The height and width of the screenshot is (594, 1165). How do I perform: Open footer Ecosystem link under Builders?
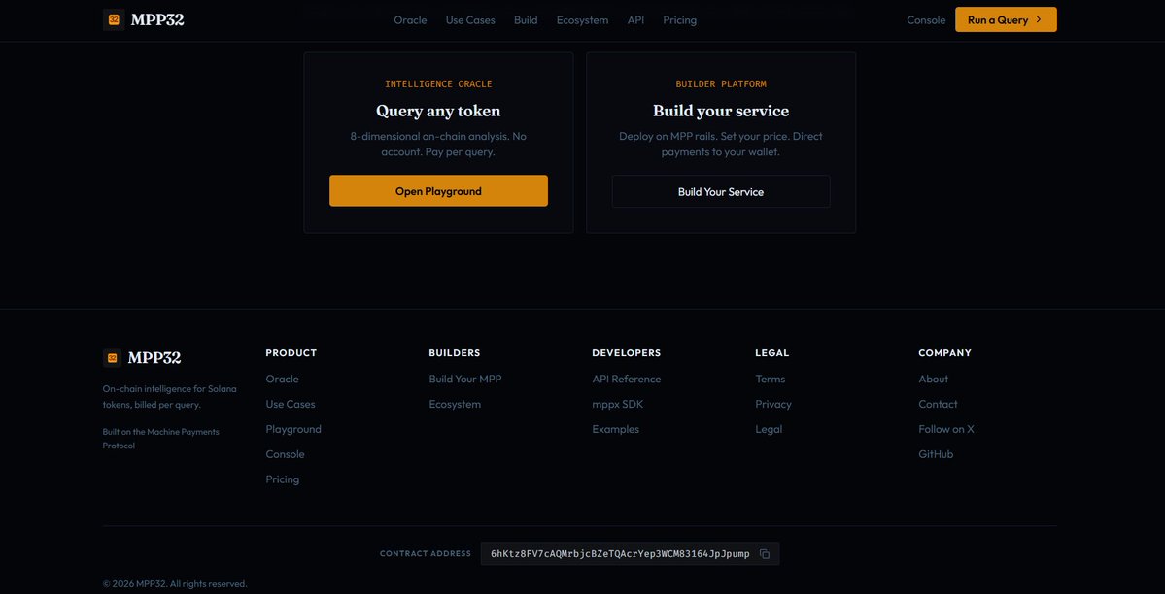coord(455,404)
